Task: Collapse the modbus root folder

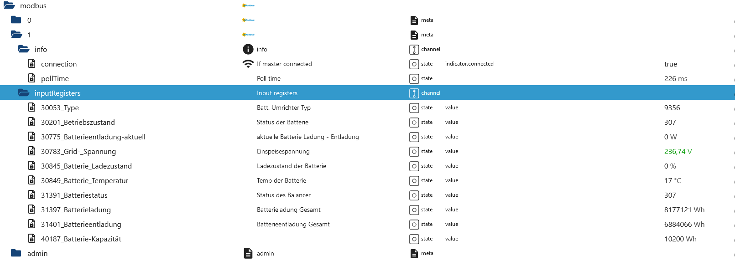Action: (9, 5)
